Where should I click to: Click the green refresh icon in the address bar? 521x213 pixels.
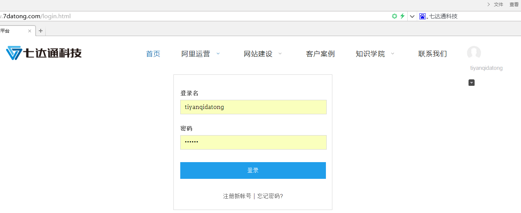(395, 16)
